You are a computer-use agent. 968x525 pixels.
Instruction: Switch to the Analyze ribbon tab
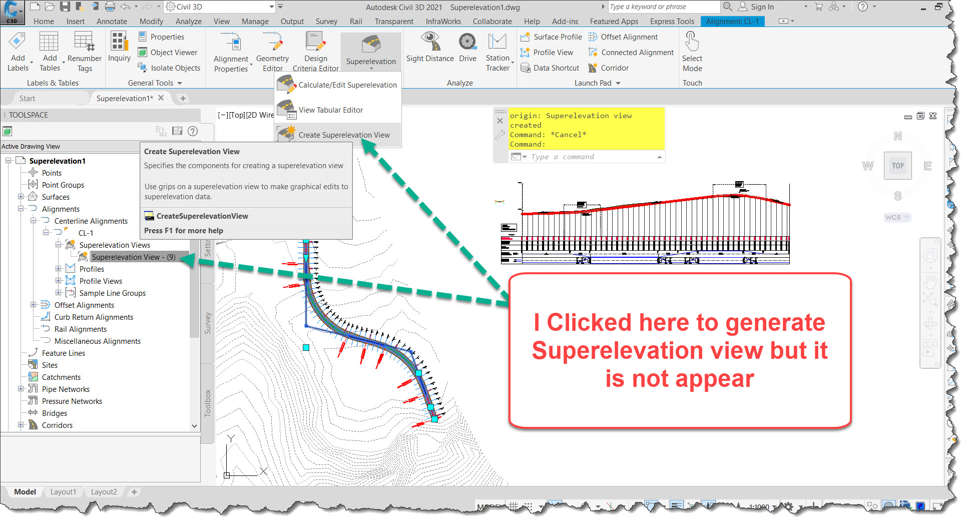coord(188,21)
